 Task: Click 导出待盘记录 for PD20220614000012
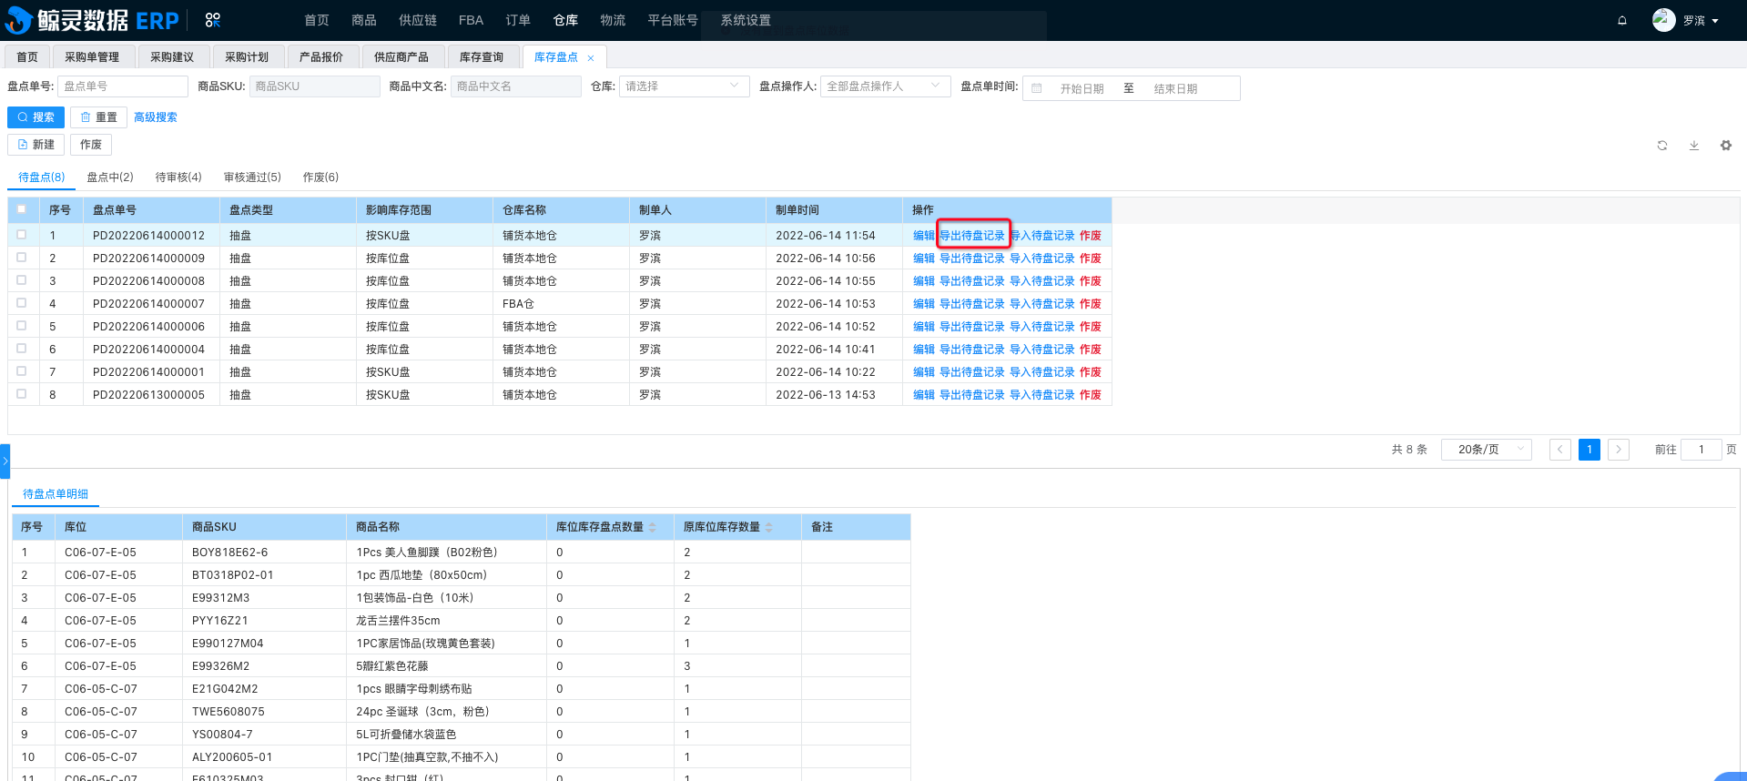point(972,235)
